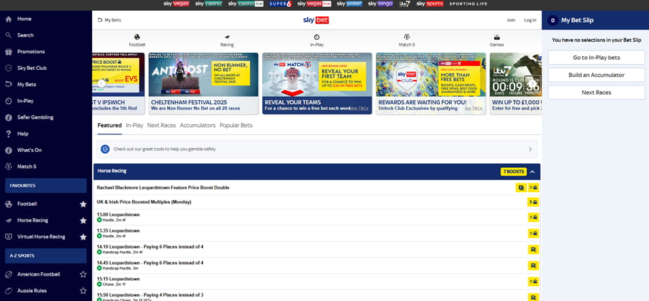Click the Football icon in top navigation
This screenshot has width=649, height=301.
click(x=137, y=38)
